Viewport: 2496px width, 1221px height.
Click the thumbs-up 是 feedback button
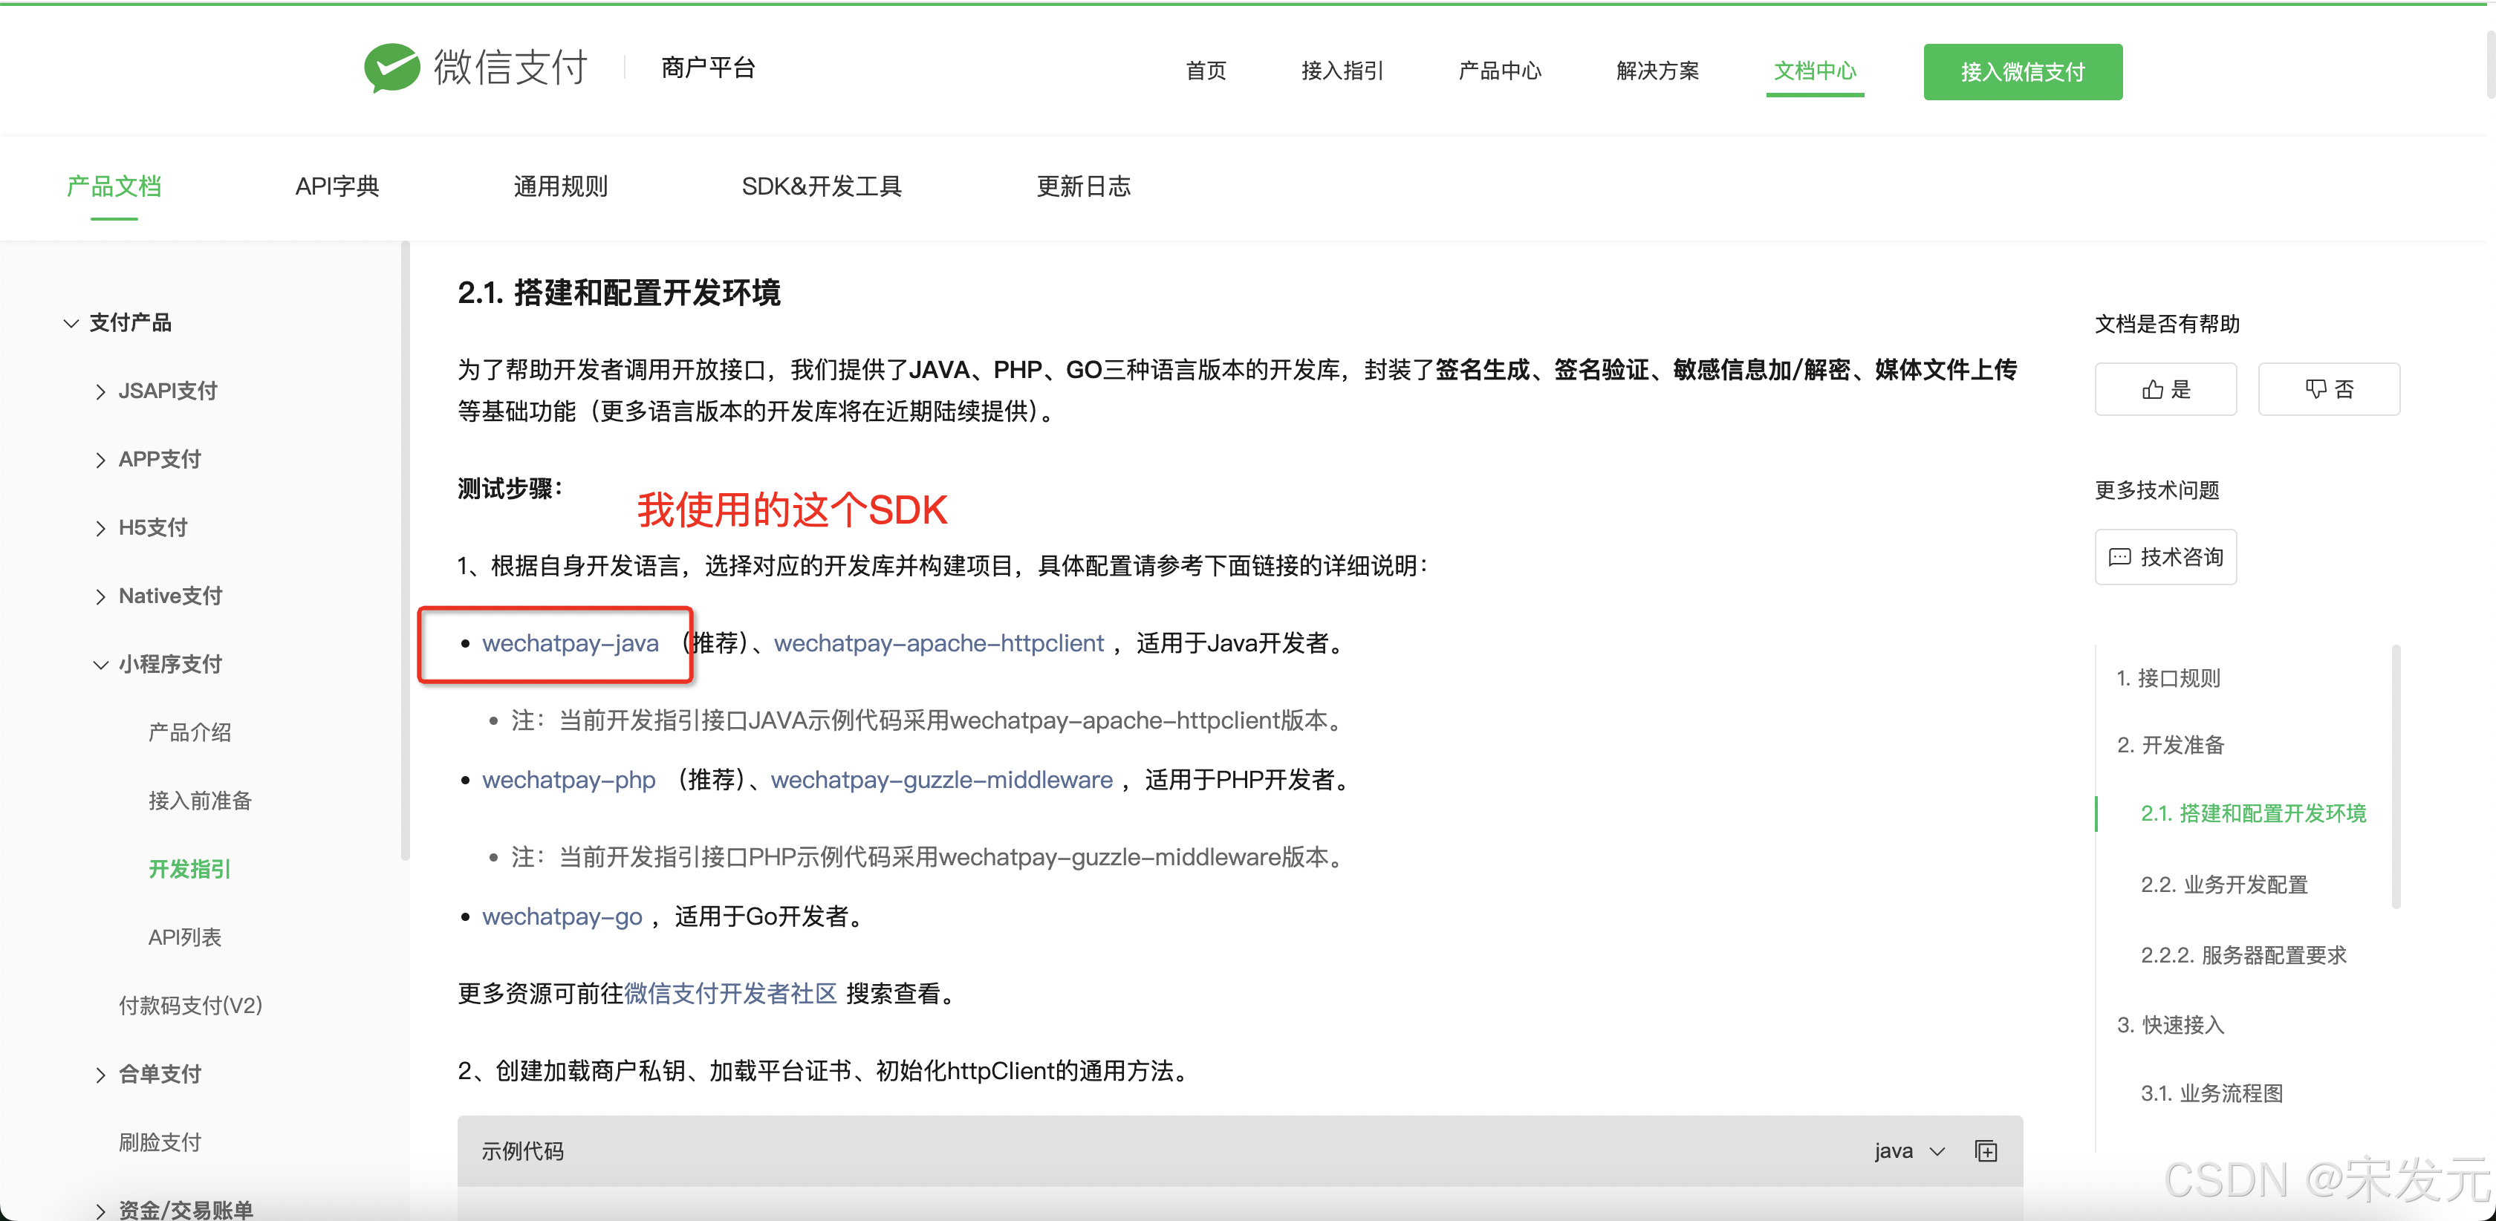coord(2165,390)
